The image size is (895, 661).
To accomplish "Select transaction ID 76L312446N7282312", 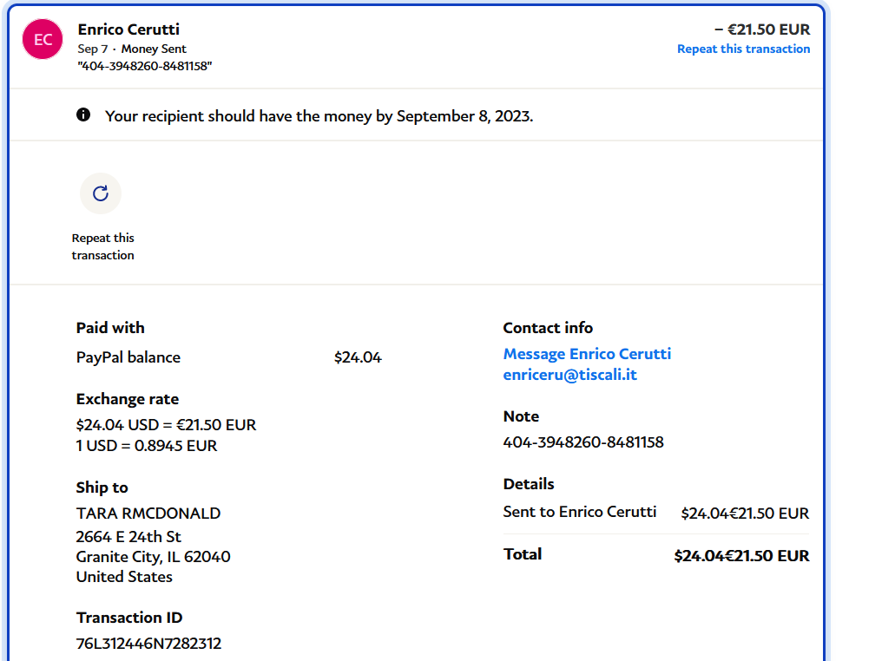I will coord(148,644).
